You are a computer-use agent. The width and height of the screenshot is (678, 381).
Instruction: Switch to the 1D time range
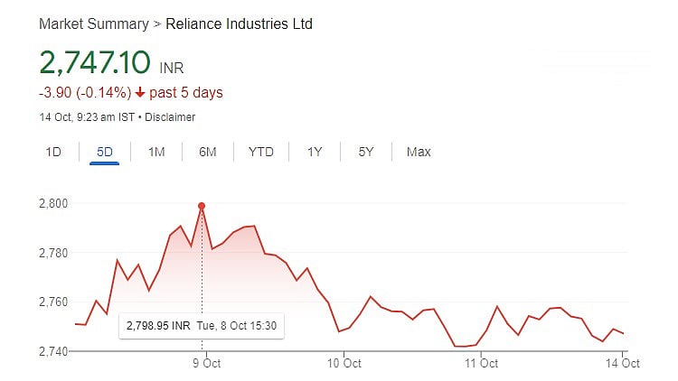click(x=53, y=152)
